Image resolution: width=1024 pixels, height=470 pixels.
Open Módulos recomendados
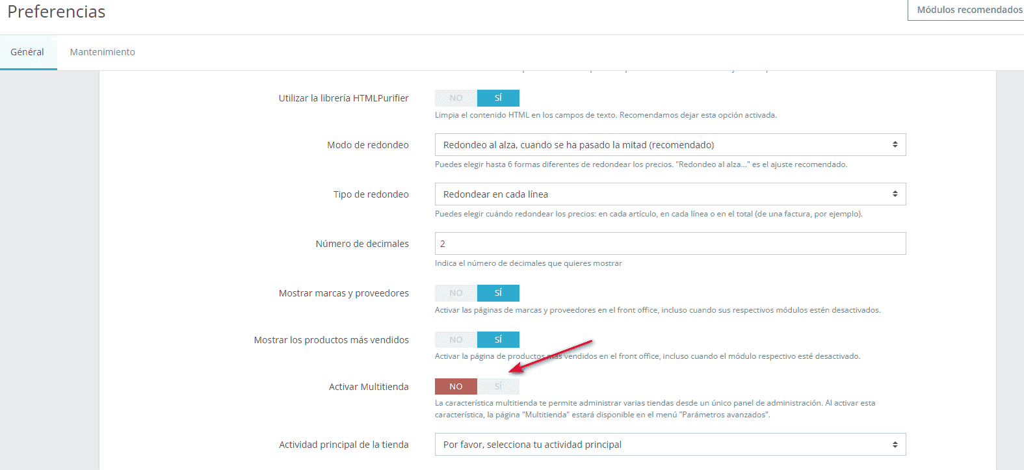coord(969,10)
